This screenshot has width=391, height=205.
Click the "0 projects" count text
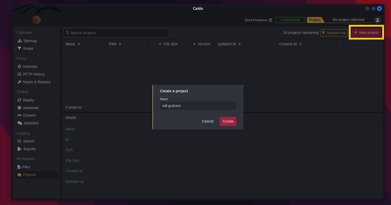[73, 107]
